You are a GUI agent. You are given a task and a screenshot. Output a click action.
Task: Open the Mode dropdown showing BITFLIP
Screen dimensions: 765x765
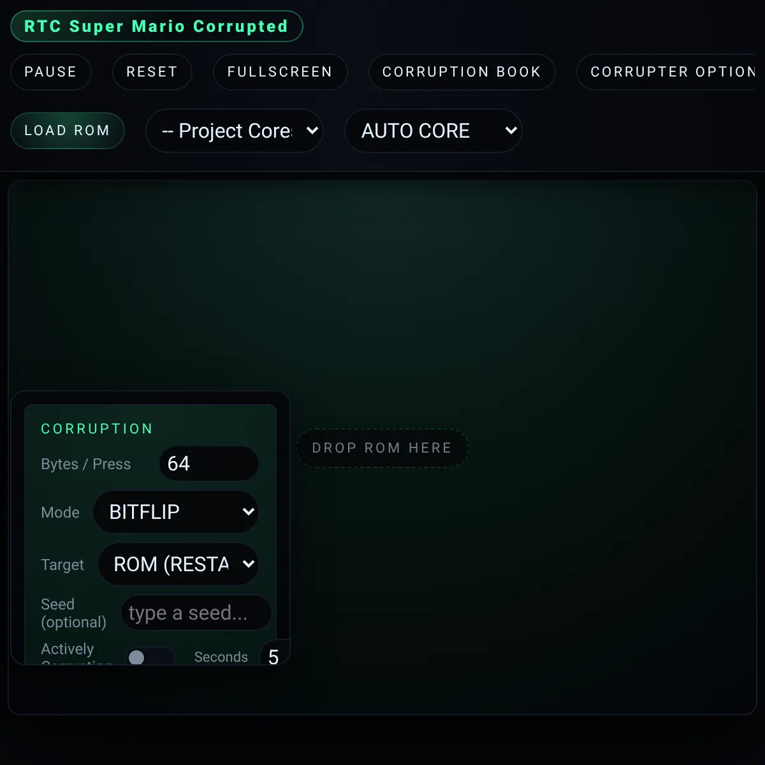(176, 512)
